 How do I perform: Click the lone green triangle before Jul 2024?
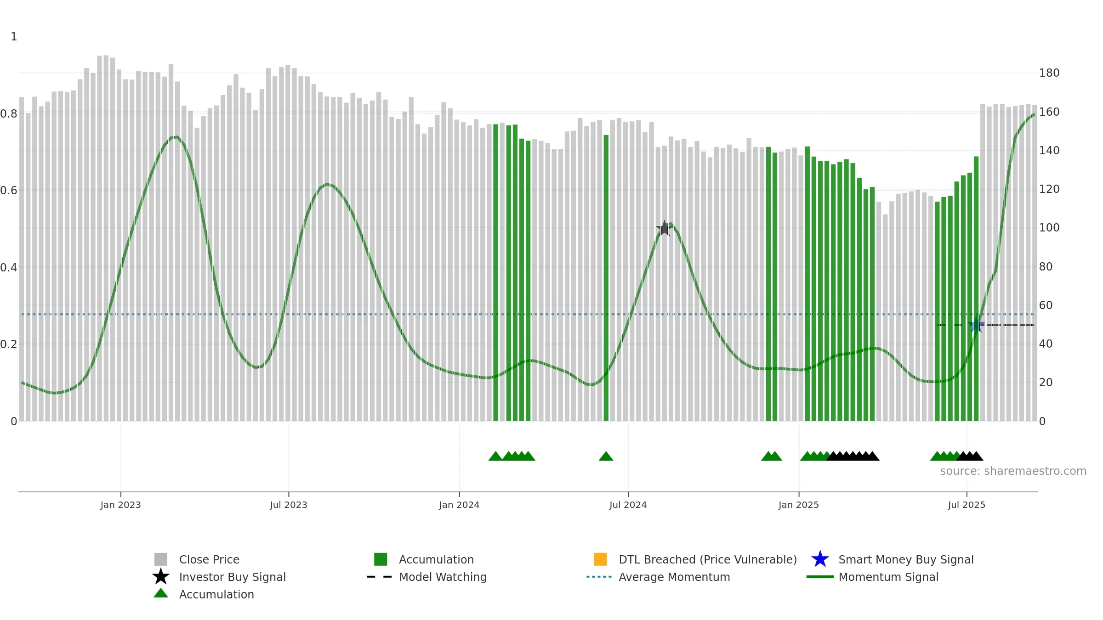pyautogui.click(x=606, y=456)
